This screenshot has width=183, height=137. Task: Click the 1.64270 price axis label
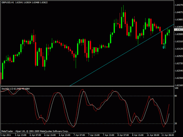pyautogui.click(x=179, y=5)
